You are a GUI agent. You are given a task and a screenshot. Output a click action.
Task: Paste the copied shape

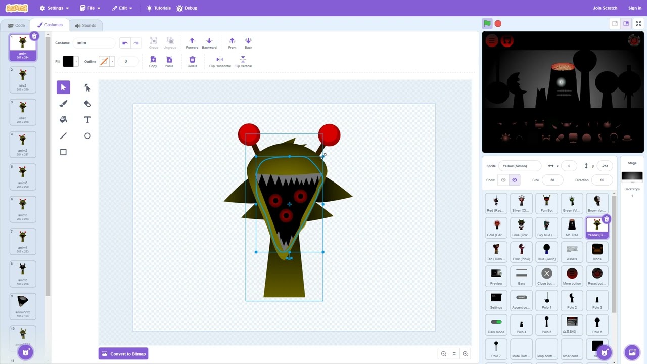(x=169, y=62)
